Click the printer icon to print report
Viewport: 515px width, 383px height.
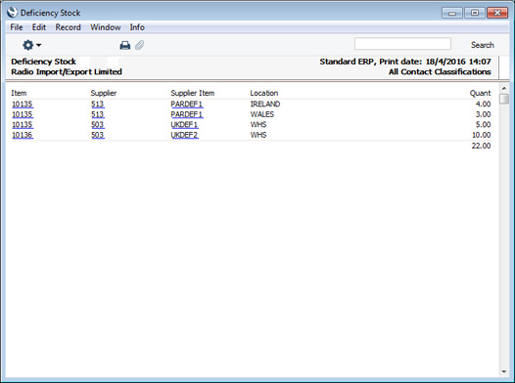coord(124,45)
